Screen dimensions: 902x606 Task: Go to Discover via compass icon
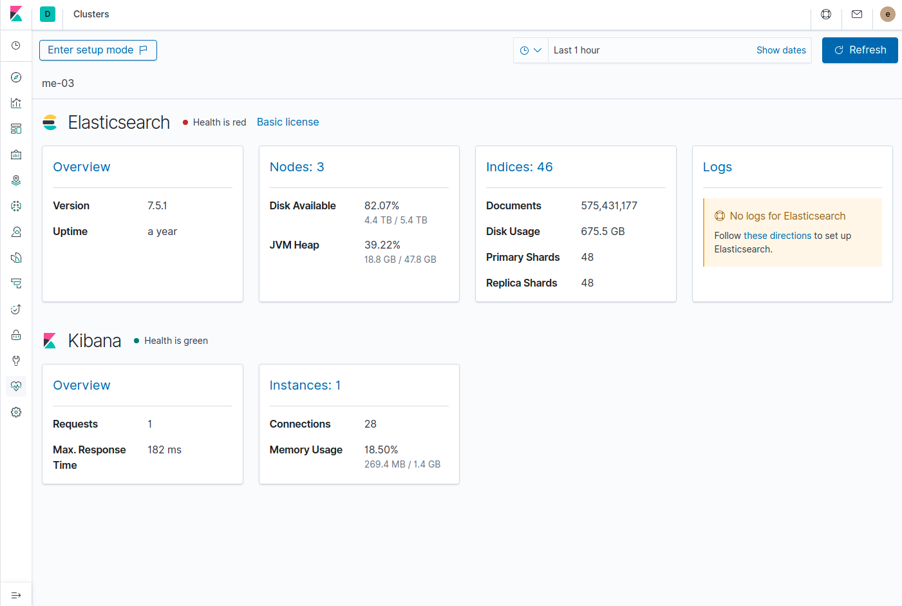(x=16, y=77)
